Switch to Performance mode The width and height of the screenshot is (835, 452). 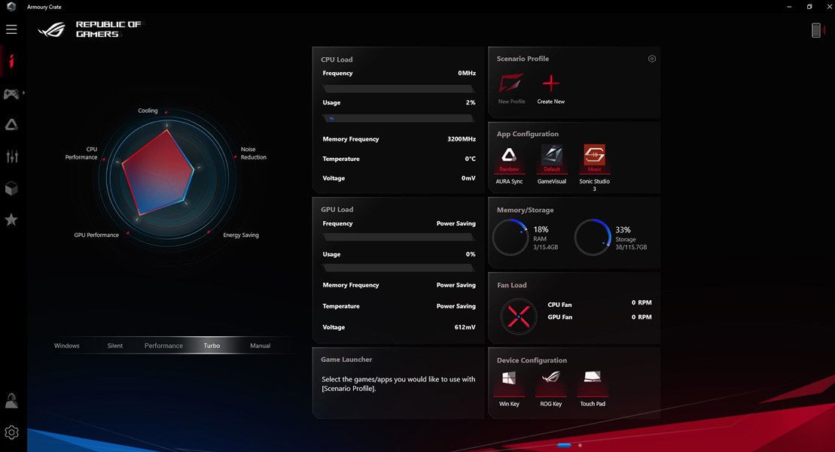click(x=163, y=346)
